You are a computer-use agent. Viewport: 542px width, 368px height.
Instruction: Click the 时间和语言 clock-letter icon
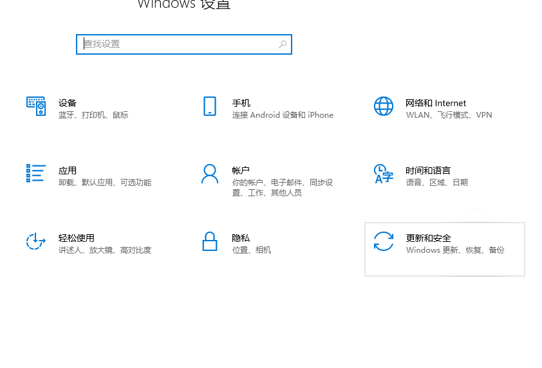coord(384,174)
